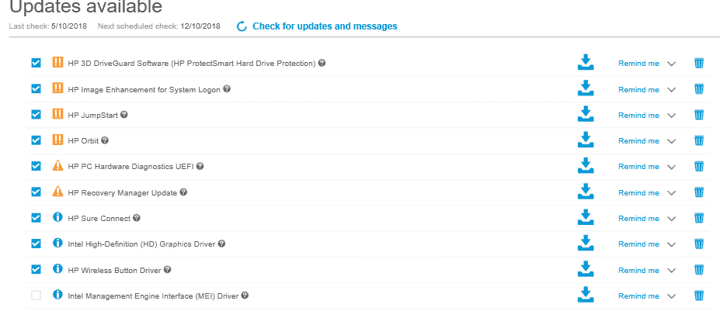
Task: Expand Remind me chevron for HP Wireless Button Driver
Action: click(x=671, y=271)
